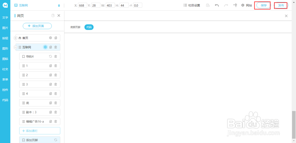Image resolution: width=296 pixels, height=143 pixels.
Task: Open the 图形 (Shape) sidebar tool
Action: 5,49
